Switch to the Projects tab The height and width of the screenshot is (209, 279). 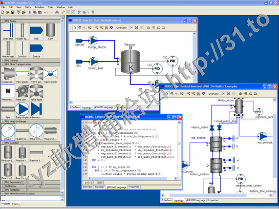tap(6, 204)
